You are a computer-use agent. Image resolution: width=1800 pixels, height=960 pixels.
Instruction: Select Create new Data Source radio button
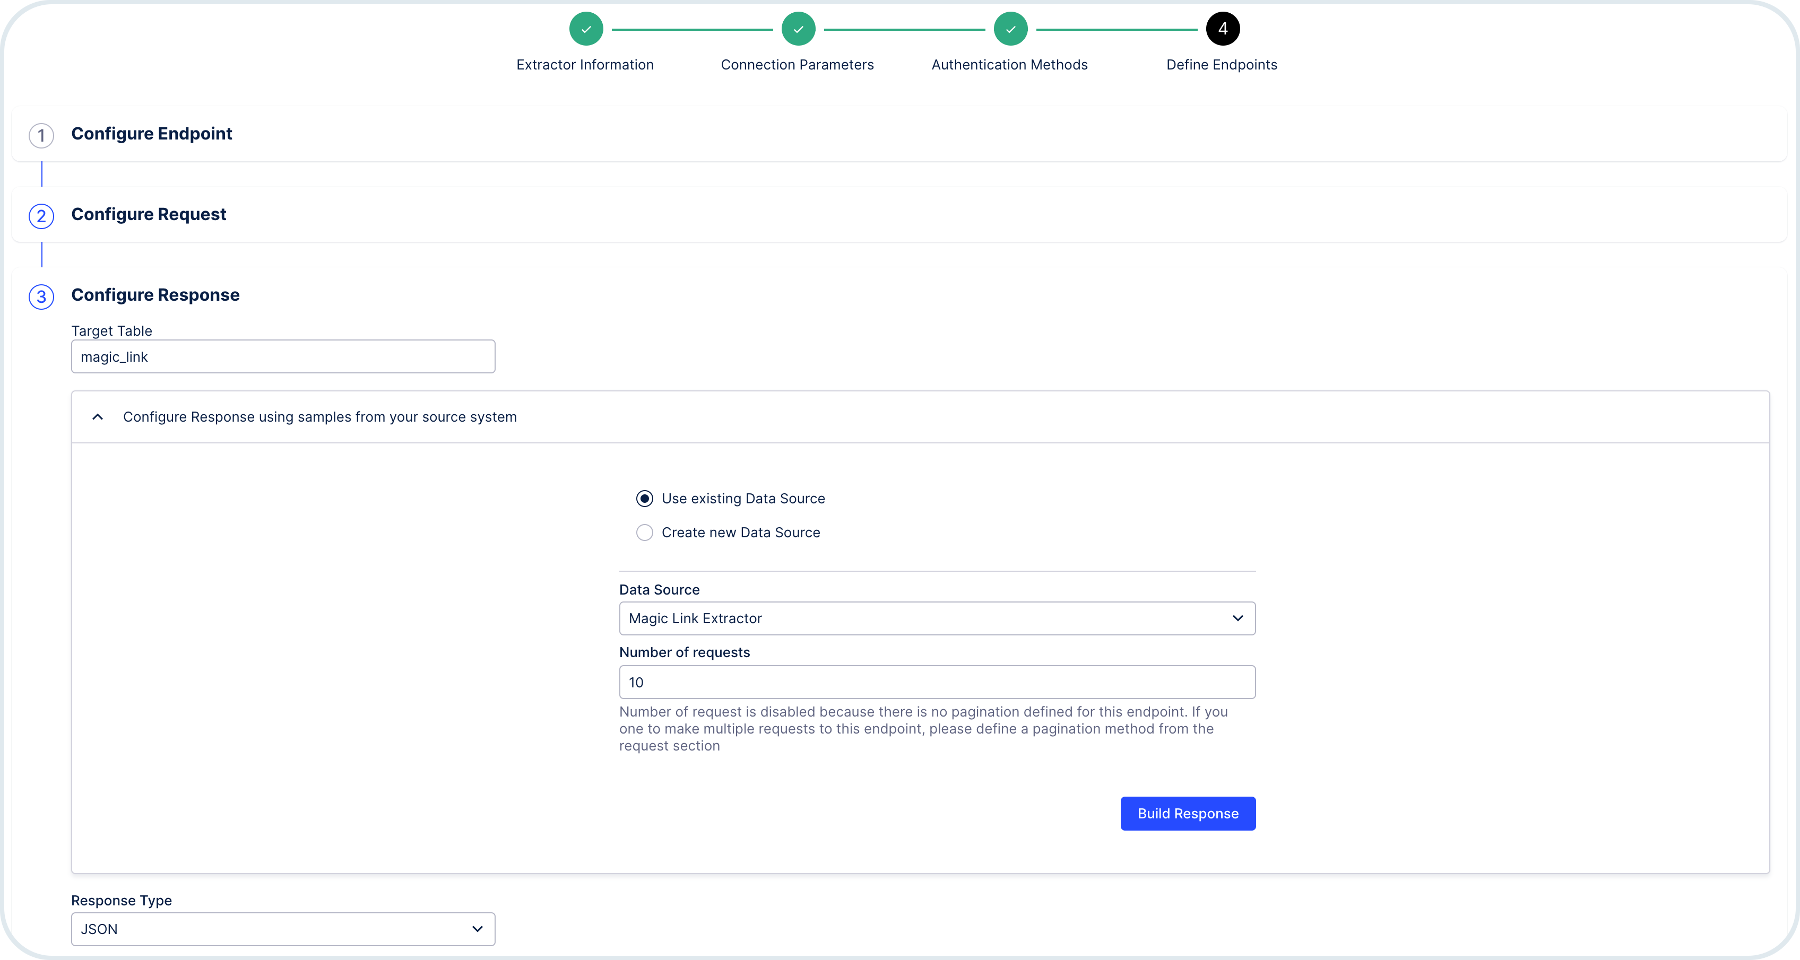(x=644, y=533)
